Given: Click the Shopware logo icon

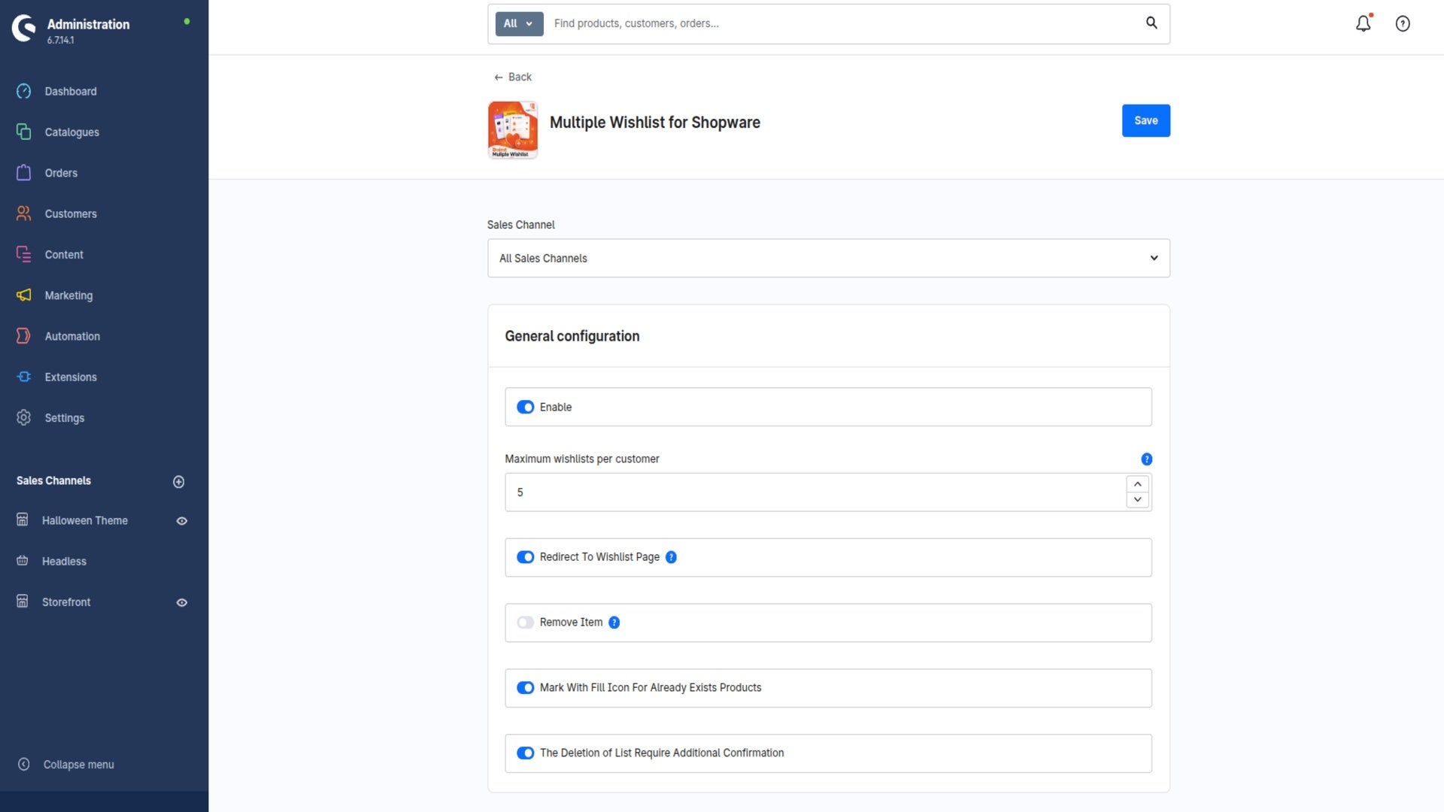Looking at the screenshot, I should click(23, 29).
